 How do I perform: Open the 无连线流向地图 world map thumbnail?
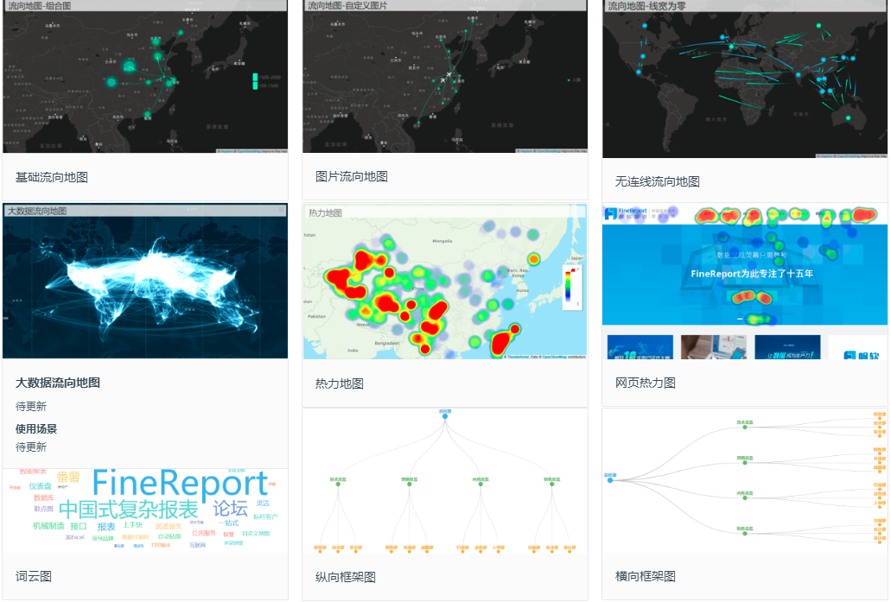(x=744, y=79)
